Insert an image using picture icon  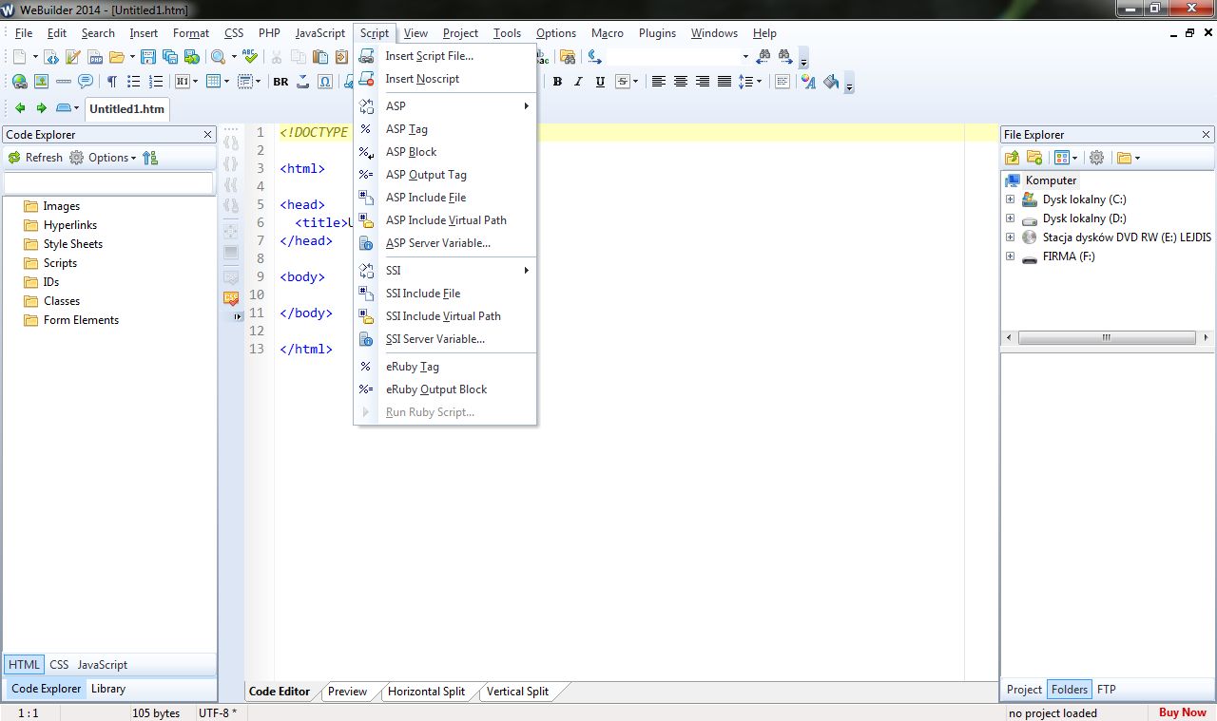coord(41,82)
